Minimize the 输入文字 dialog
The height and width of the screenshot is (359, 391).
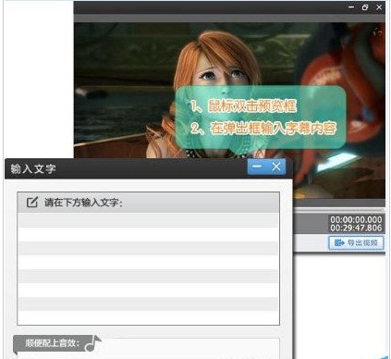(x=257, y=167)
